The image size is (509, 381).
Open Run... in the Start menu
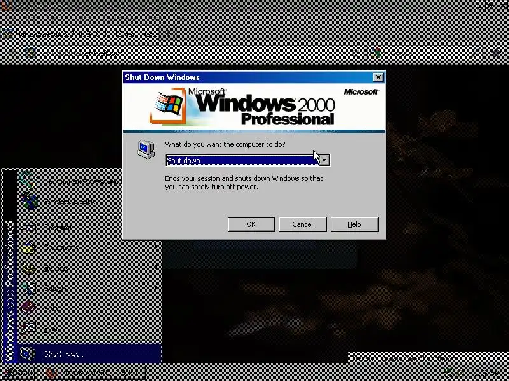tap(89, 329)
